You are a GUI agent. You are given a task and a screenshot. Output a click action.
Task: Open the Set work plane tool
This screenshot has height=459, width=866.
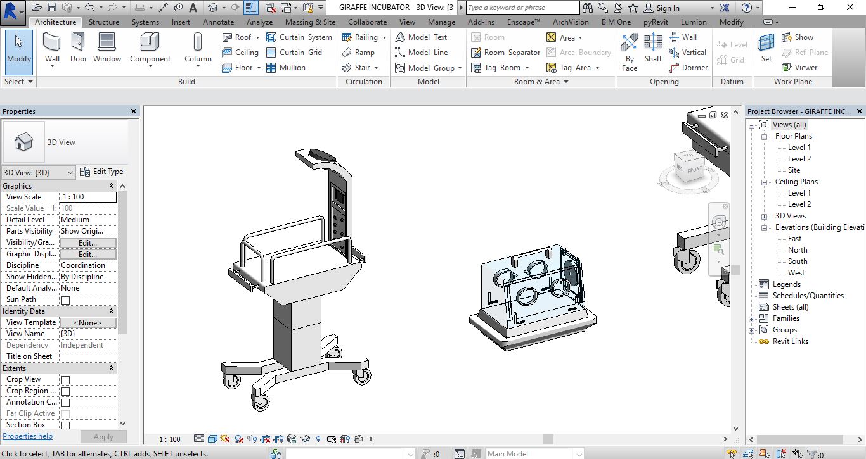point(766,48)
